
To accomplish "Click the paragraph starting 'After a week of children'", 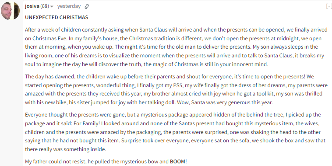I will tap(176, 47).
